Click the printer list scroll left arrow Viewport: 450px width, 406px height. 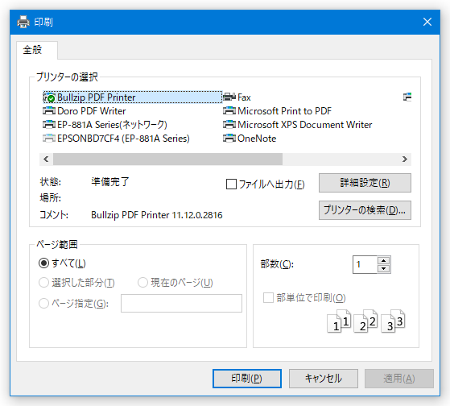coord(46,159)
